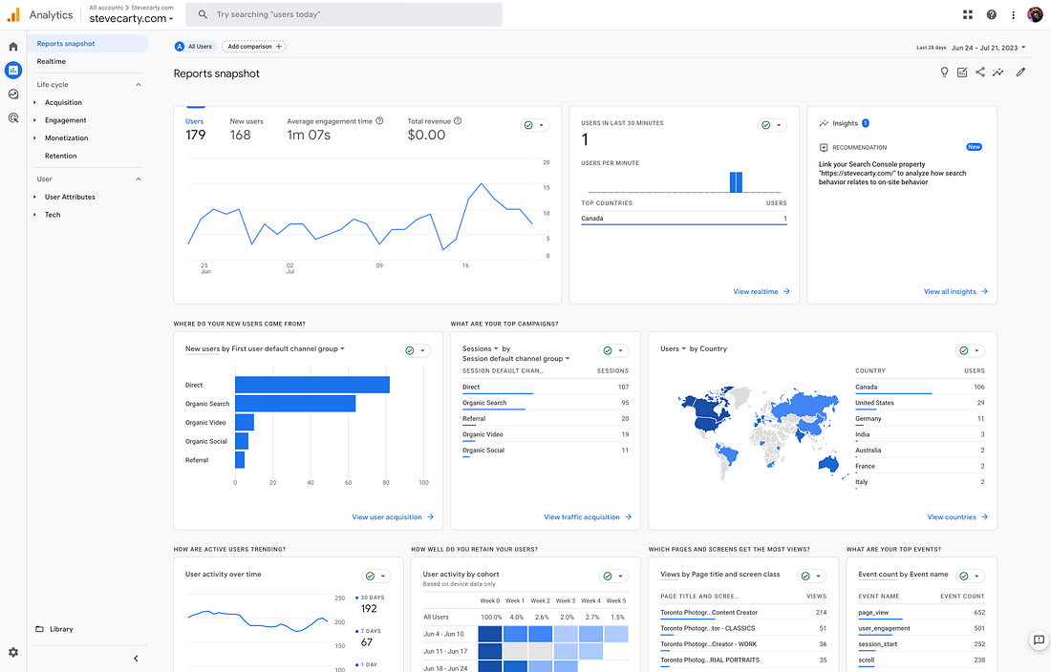Open the Explore icon in left rail
This screenshot has width=1051, height=672.
[12, 94]
